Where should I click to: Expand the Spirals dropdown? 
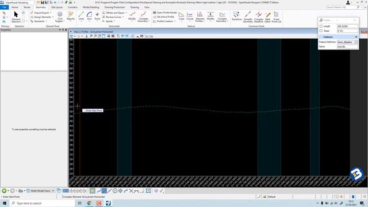[109, 21]
